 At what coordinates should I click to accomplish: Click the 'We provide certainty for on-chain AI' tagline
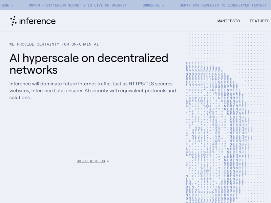click(54, 44)
